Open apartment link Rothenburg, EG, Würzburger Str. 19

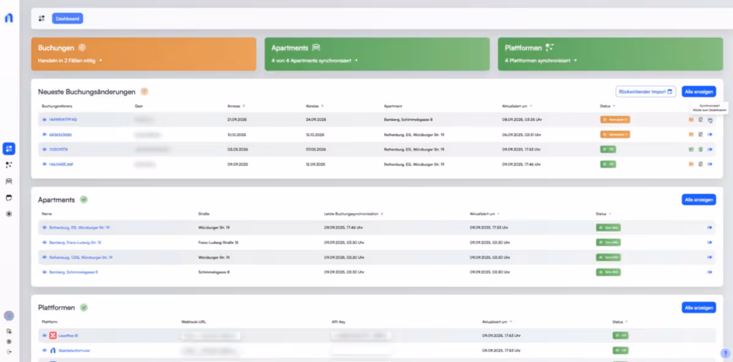point(79,228)
